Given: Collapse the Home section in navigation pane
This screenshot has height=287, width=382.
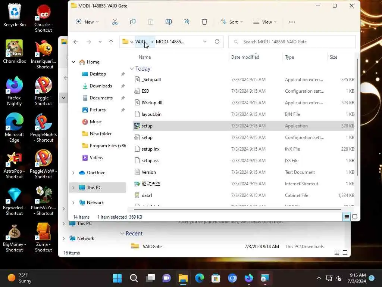Looking at the screenshot, I should point(73,62).
